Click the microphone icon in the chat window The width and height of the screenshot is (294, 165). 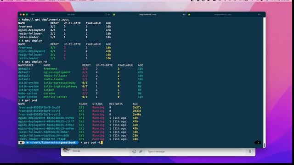(250, 151)
